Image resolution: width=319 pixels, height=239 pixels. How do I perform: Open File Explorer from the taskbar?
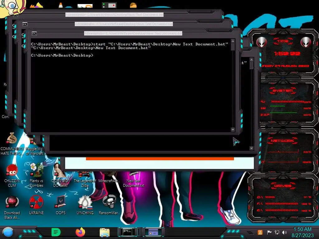pyautogui.click(x=105, y=232)
